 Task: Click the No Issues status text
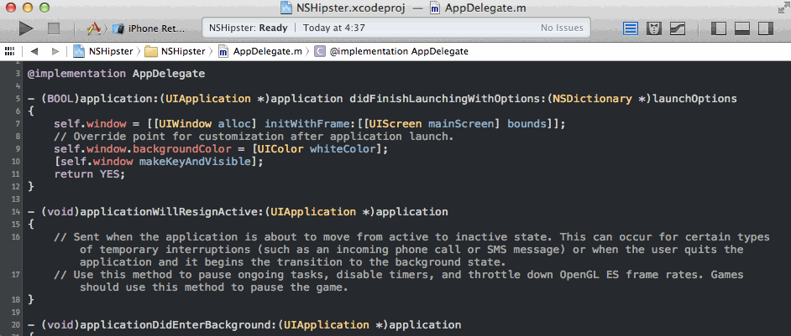coord(562,28)
